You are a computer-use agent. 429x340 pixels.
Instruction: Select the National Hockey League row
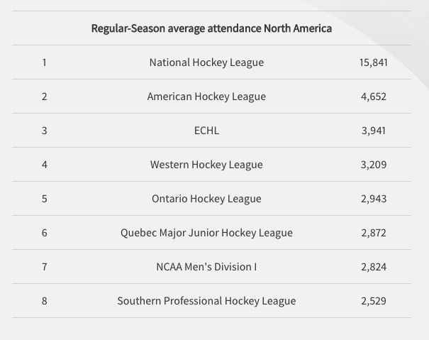tap(211, 62)
